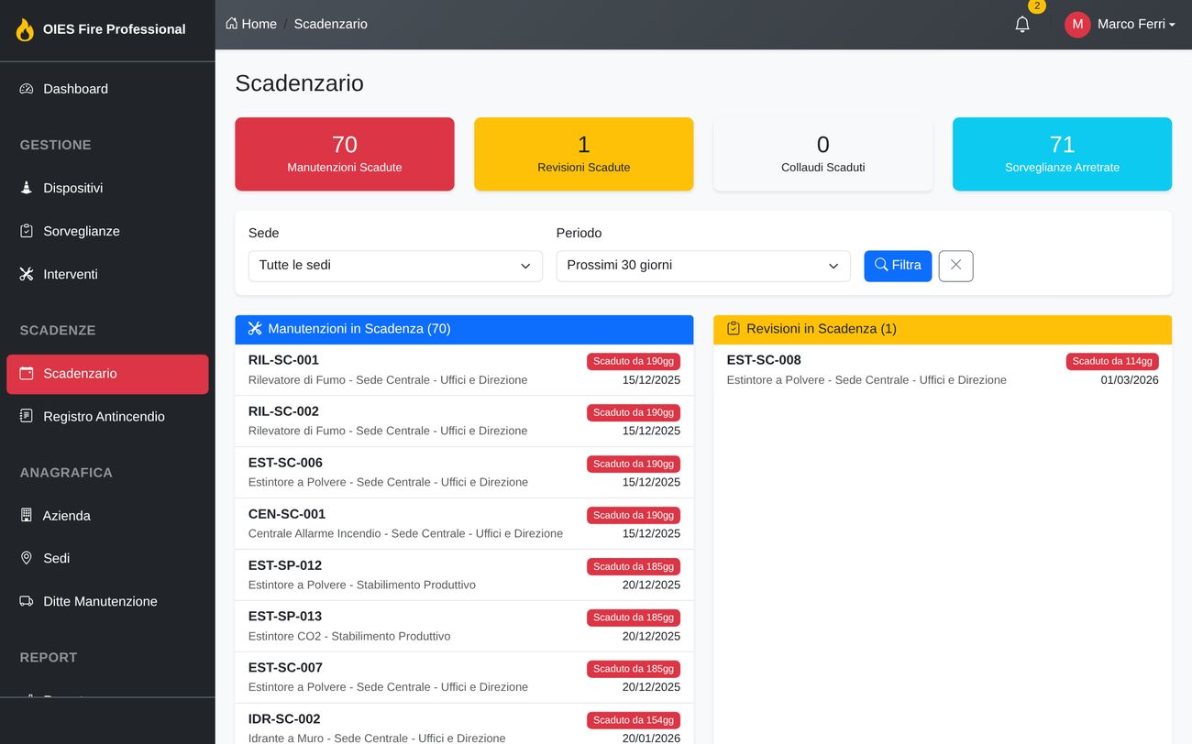Open EST-SC-006 maintenance row
This screenshot has width=1192, height=744.
pyautogui.click(x=464, y=473)
